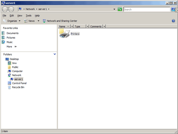This screenshot has width=178, height=134.
Task: Expand the address bar history dropdown
Action: pos(114,9)
